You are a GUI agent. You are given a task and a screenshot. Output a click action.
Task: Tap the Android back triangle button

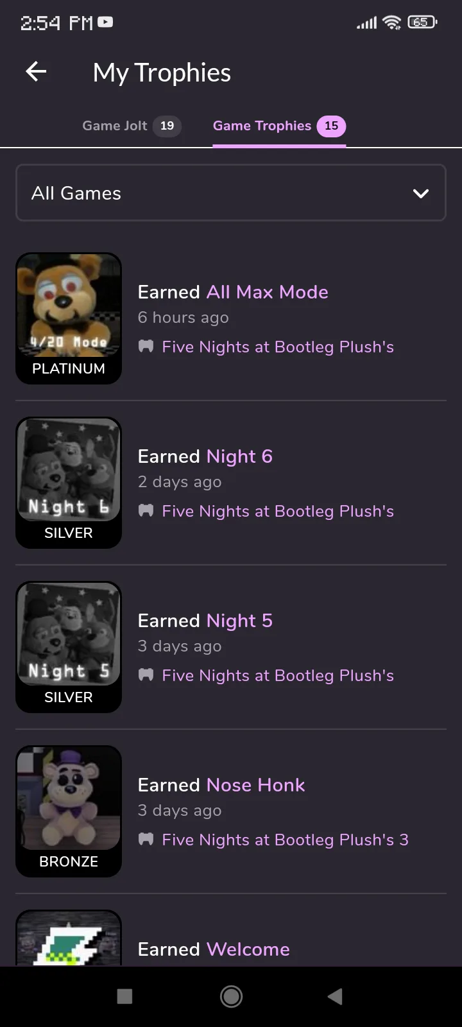coord(335,996)
